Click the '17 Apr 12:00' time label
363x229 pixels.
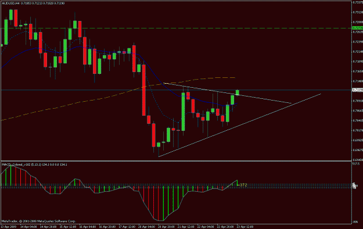(127, 227)
